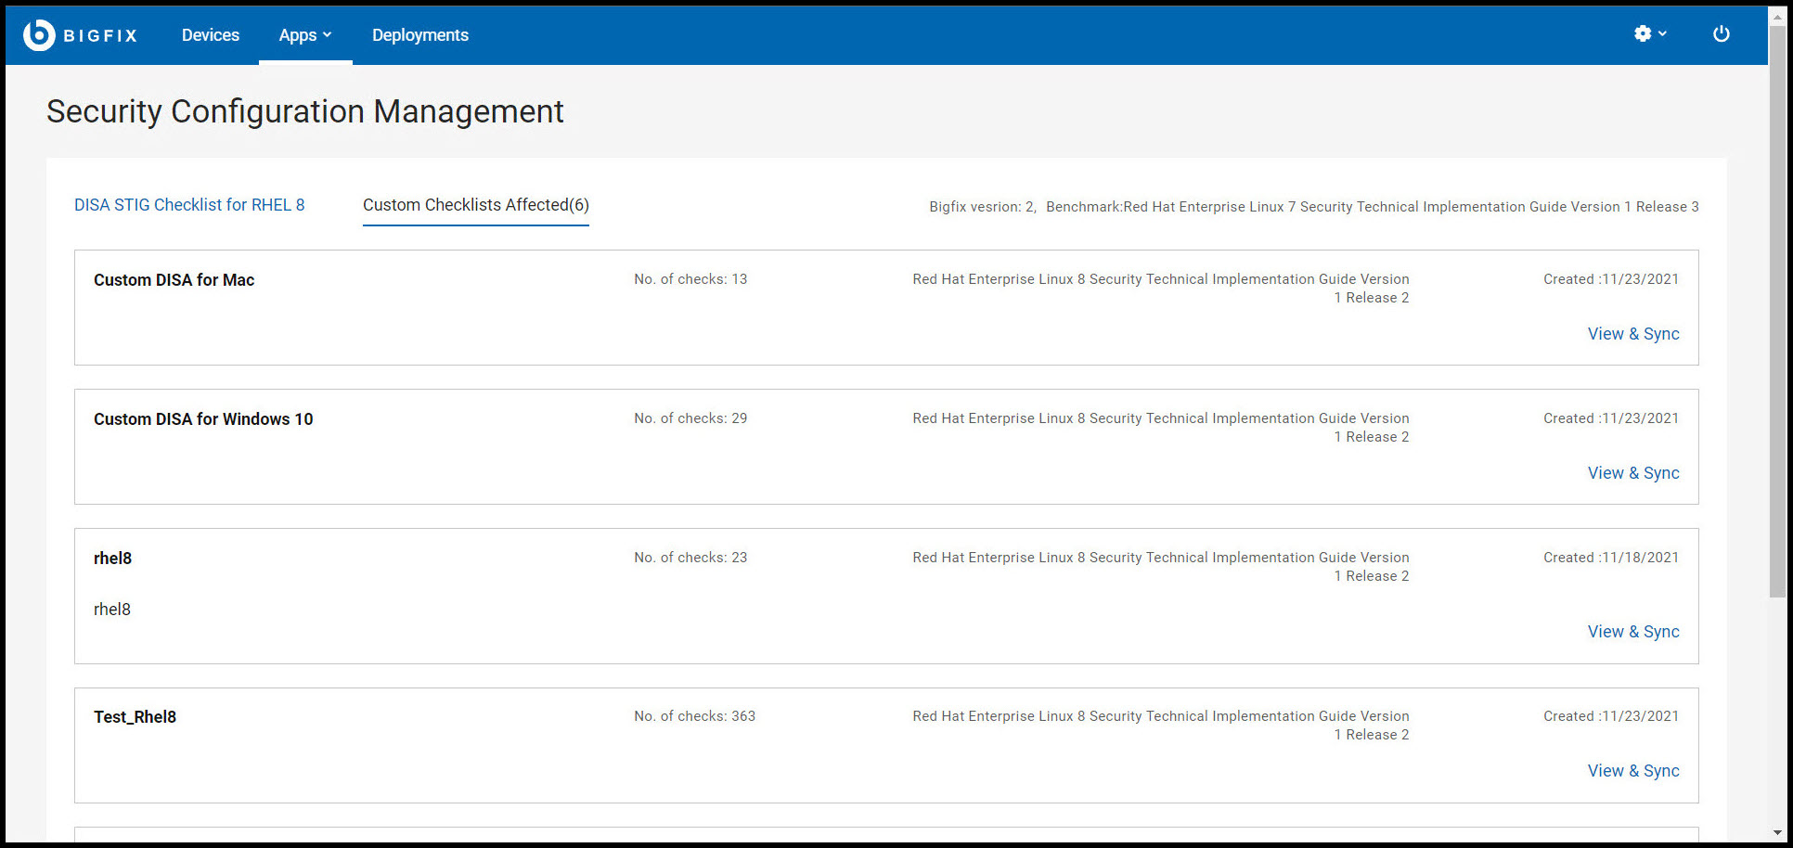
Task: Click the rhel8 description text link
Action: point(111,609)
